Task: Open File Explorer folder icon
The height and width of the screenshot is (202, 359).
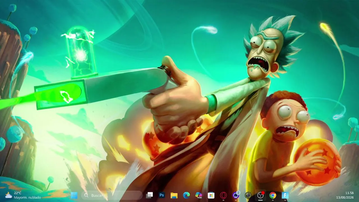Action: (174, 195)
